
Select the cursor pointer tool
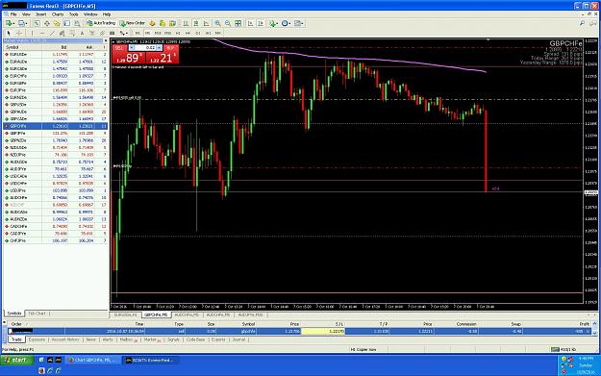(9, 34)
